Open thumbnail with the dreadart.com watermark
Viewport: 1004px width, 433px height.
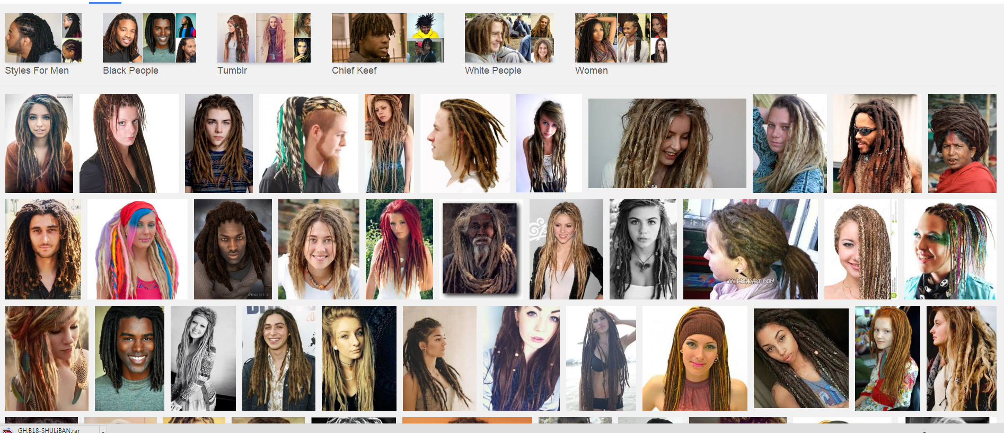tap(751, 249)
